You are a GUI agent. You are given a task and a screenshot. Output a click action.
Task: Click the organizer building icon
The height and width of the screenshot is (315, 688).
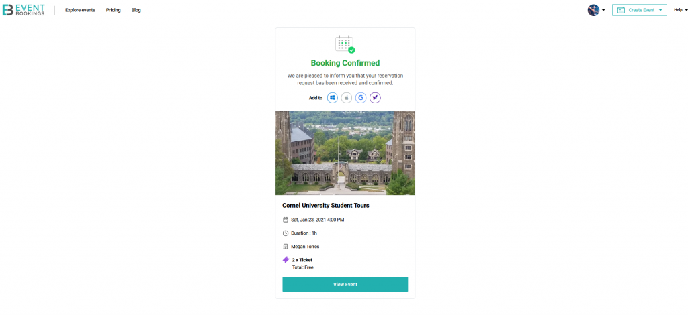(x=285, y=247)
